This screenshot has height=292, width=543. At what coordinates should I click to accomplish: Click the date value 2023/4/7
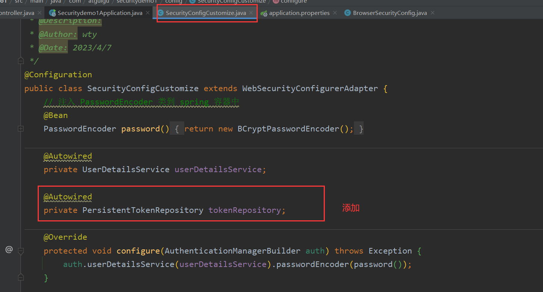[92, 48]
